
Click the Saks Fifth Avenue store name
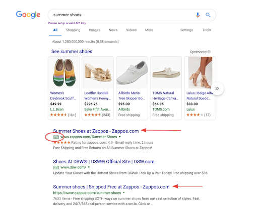click(97, 110)
